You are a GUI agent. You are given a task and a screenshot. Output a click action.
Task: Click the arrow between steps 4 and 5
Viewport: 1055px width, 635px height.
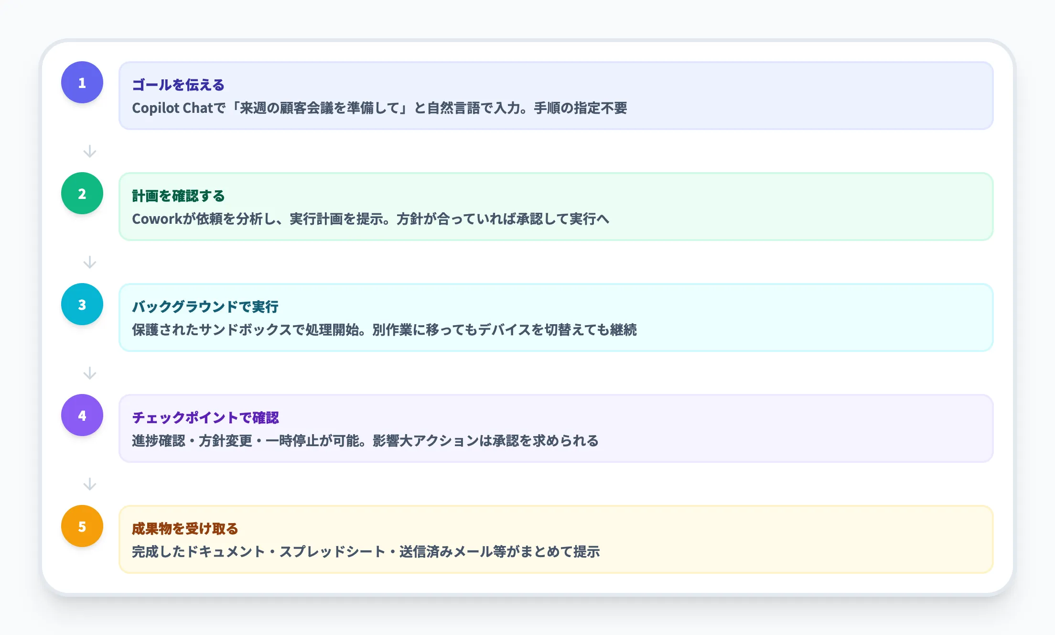[89, 484]
